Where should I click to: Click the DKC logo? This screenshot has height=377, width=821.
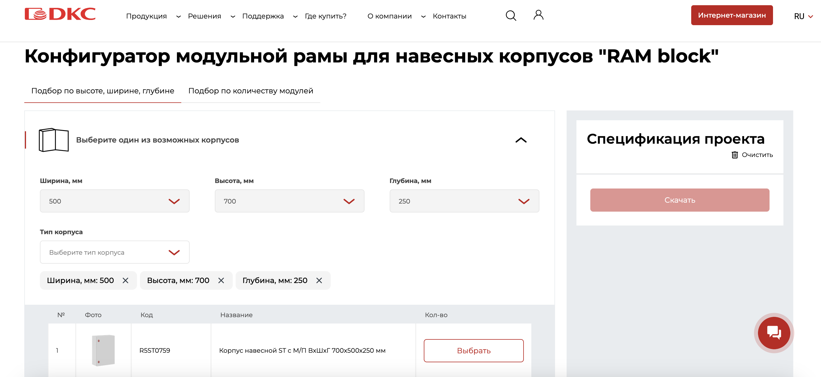(60, 14)
